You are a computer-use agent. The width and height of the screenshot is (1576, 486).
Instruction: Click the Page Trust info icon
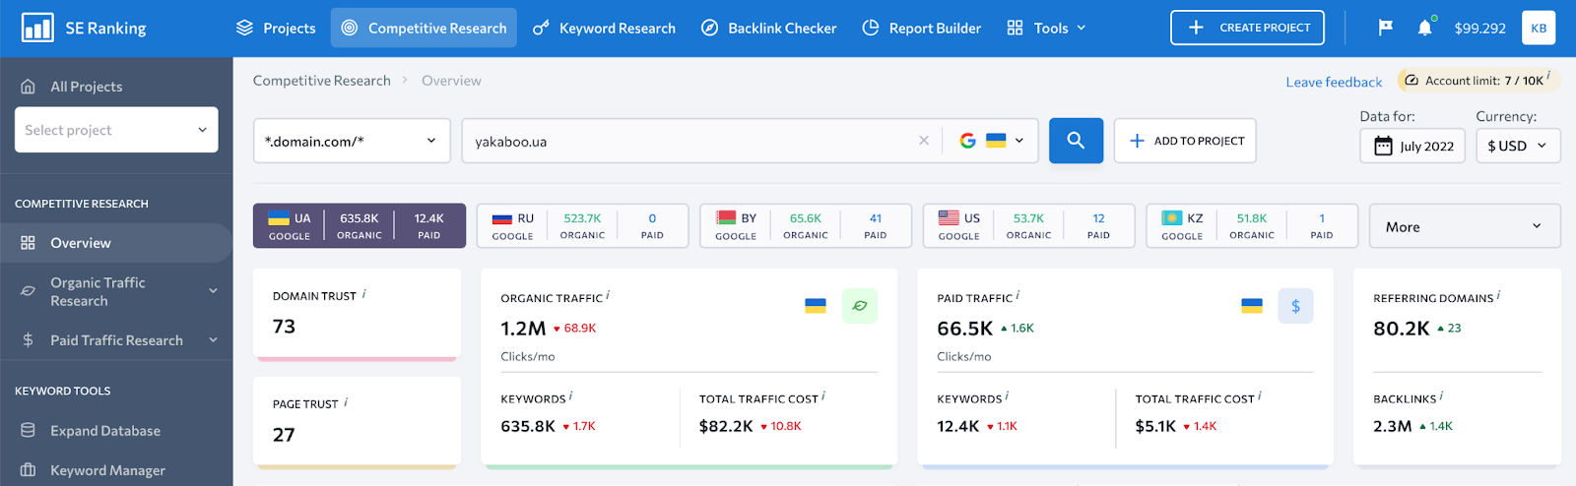coord(346,401)
